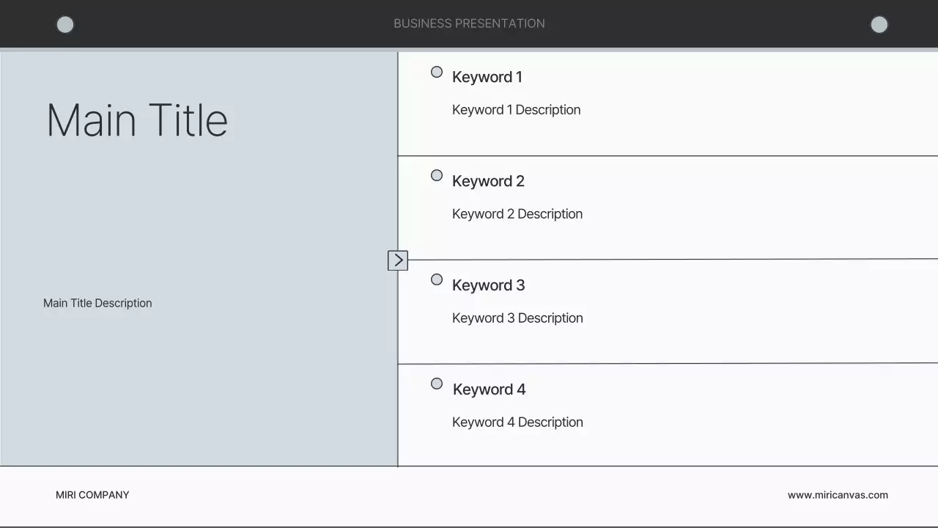
Task: Click the circle icon in top-left header
Action: (x=65, y=25)
